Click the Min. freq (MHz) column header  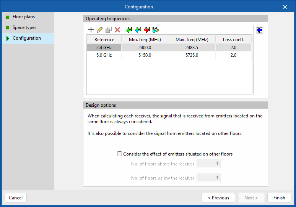point(145,40)
